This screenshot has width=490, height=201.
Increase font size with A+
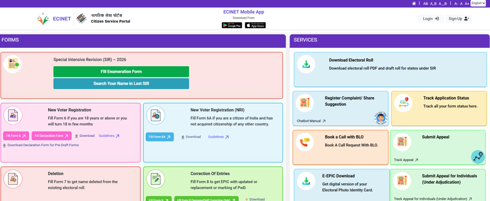click(x=467, y=3)
